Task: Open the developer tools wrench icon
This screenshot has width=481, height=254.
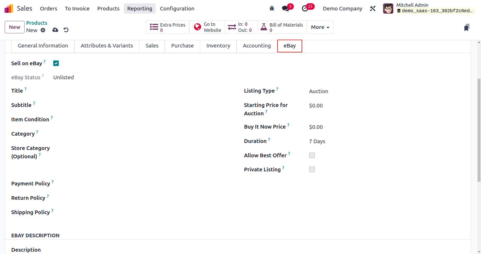Action: pos(373,9)
